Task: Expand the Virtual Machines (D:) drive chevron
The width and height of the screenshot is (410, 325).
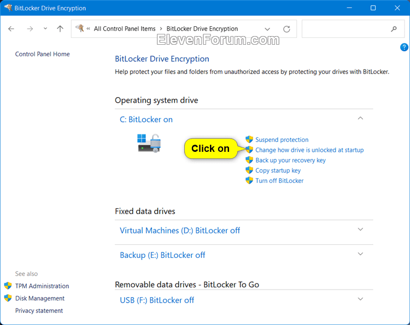Action: point(360,229)
